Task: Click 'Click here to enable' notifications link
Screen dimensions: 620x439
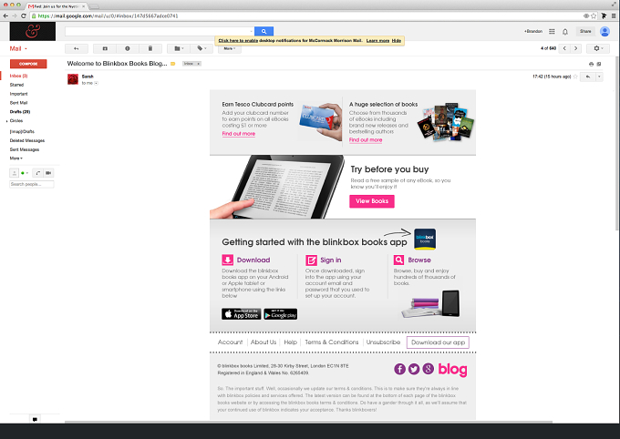Action: [238, 41]
